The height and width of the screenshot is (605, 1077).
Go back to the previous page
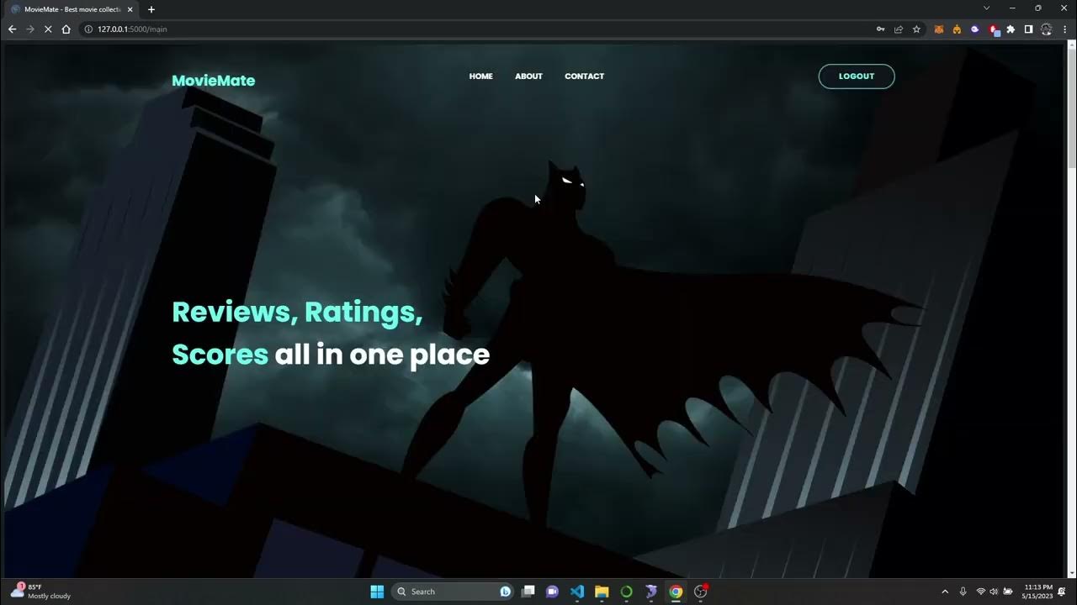tap(12, 29)
